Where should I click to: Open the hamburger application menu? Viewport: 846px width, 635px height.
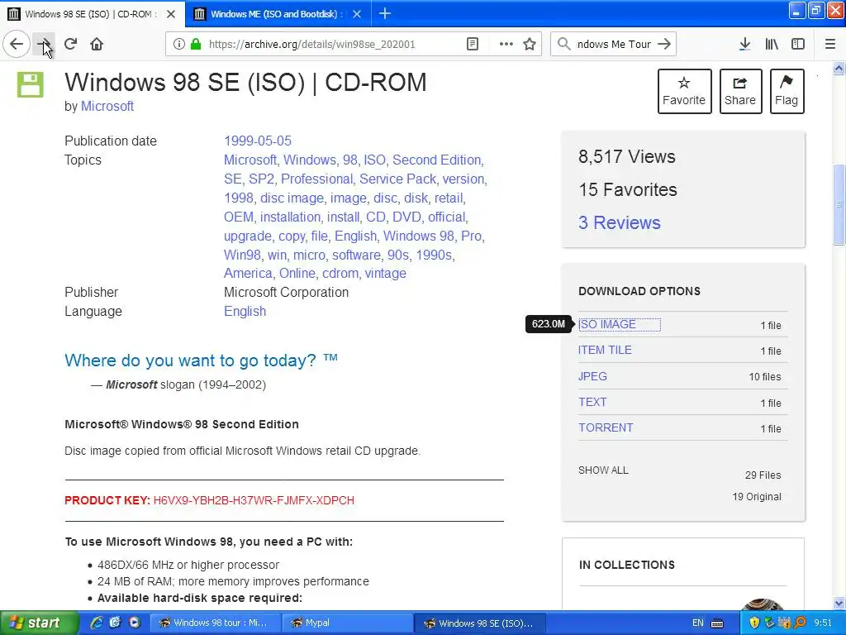pyautogui.click(x=830, y=44)
